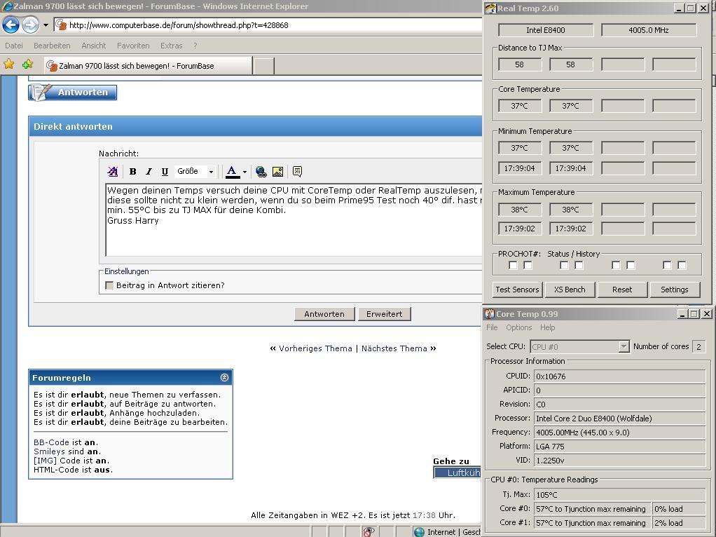
Task: Open the Favoriten menu
Action: click(133, 46)
